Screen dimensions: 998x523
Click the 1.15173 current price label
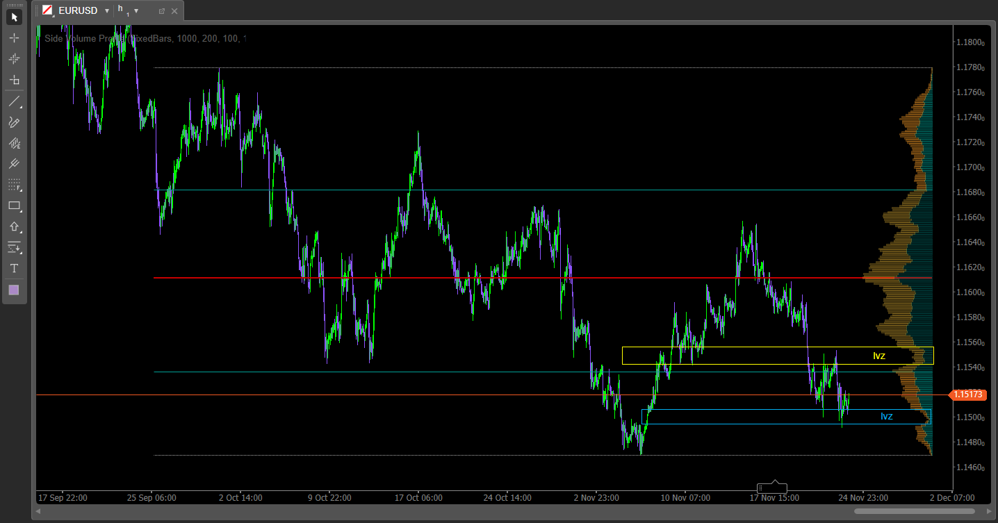coord(968,395)
